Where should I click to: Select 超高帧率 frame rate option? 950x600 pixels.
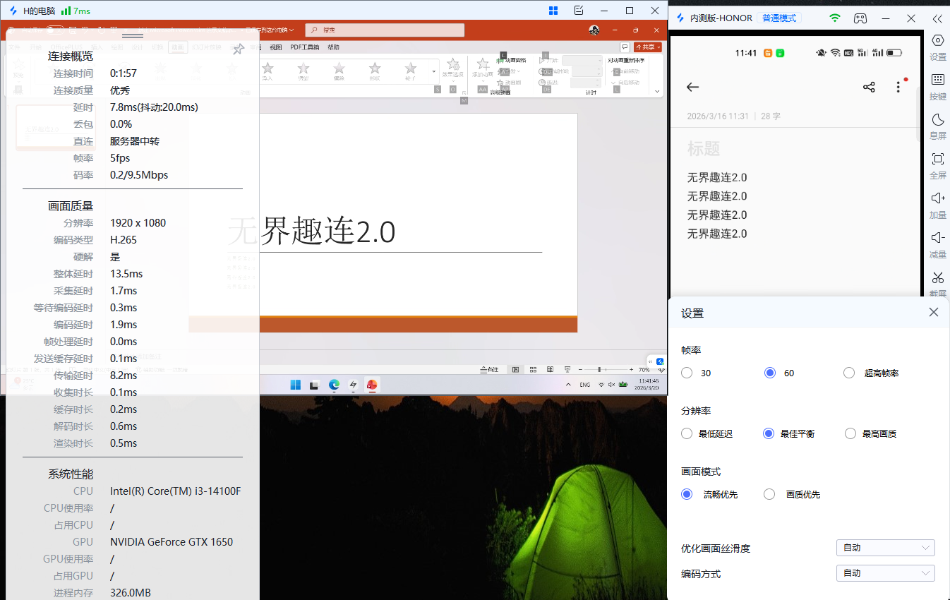849,372
